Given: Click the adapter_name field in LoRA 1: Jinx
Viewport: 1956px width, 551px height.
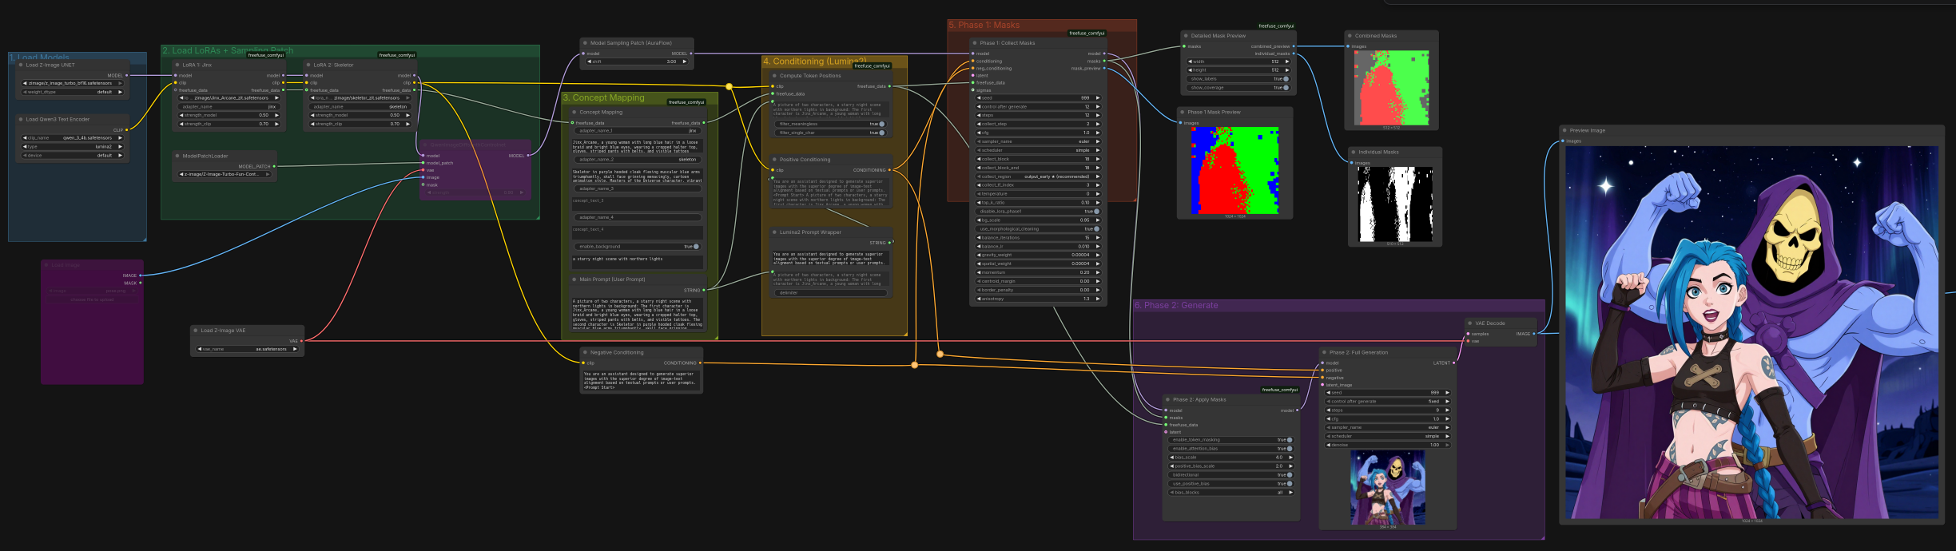Looking at the screenshot, I should 230,106.
